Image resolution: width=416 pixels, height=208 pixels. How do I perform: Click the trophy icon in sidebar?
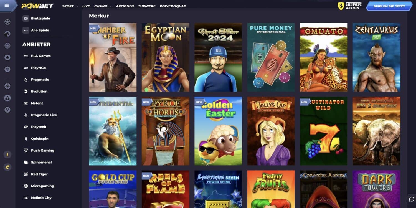click(7, 110)
